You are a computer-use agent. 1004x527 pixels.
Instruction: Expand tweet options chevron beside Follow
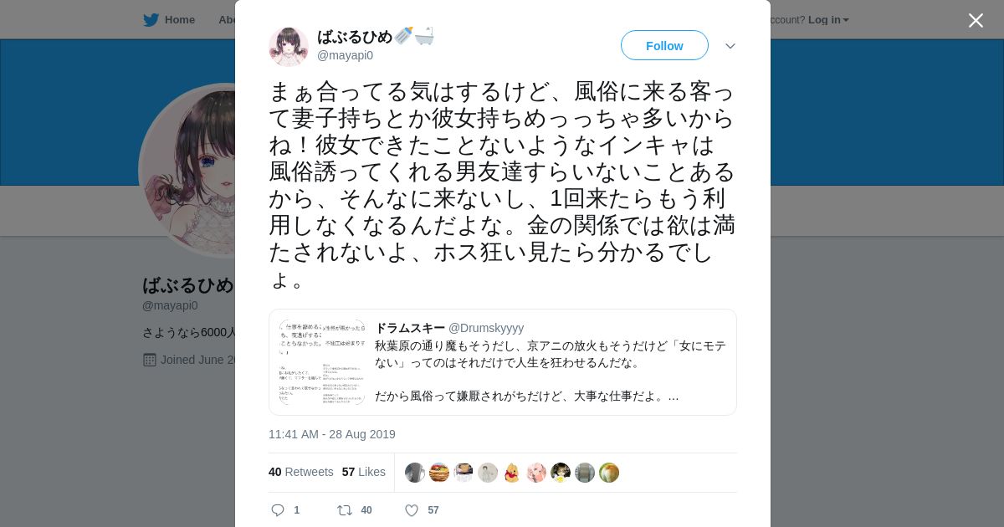pos(730,46)
